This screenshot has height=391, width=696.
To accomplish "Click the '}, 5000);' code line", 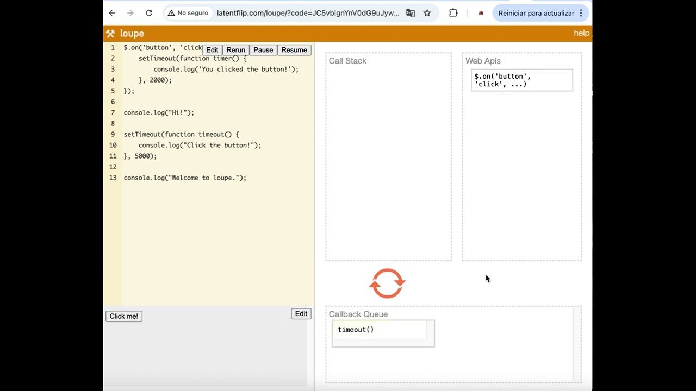I will (140, 156).
